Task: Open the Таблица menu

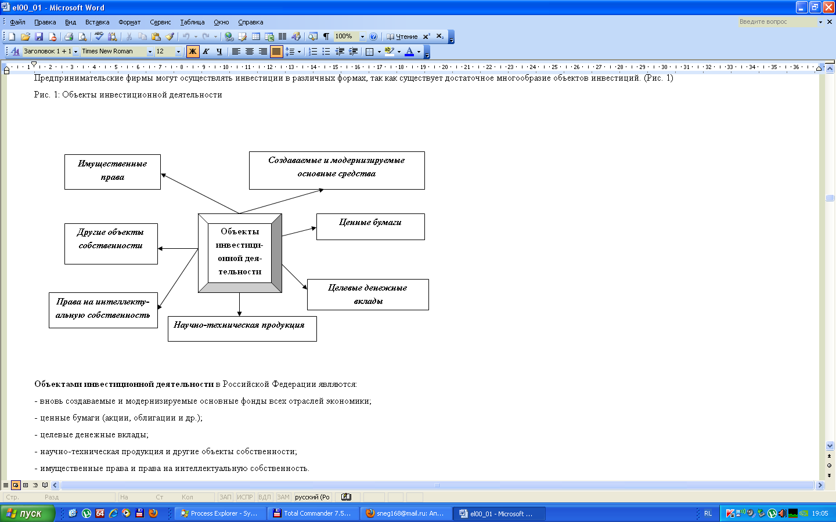Action: [x=192, y=22]
